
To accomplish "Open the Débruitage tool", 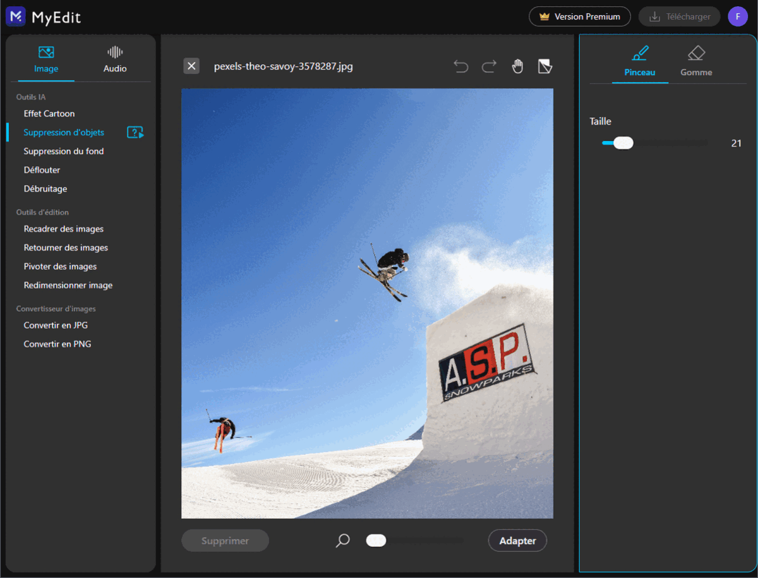I will pos(45,189).
